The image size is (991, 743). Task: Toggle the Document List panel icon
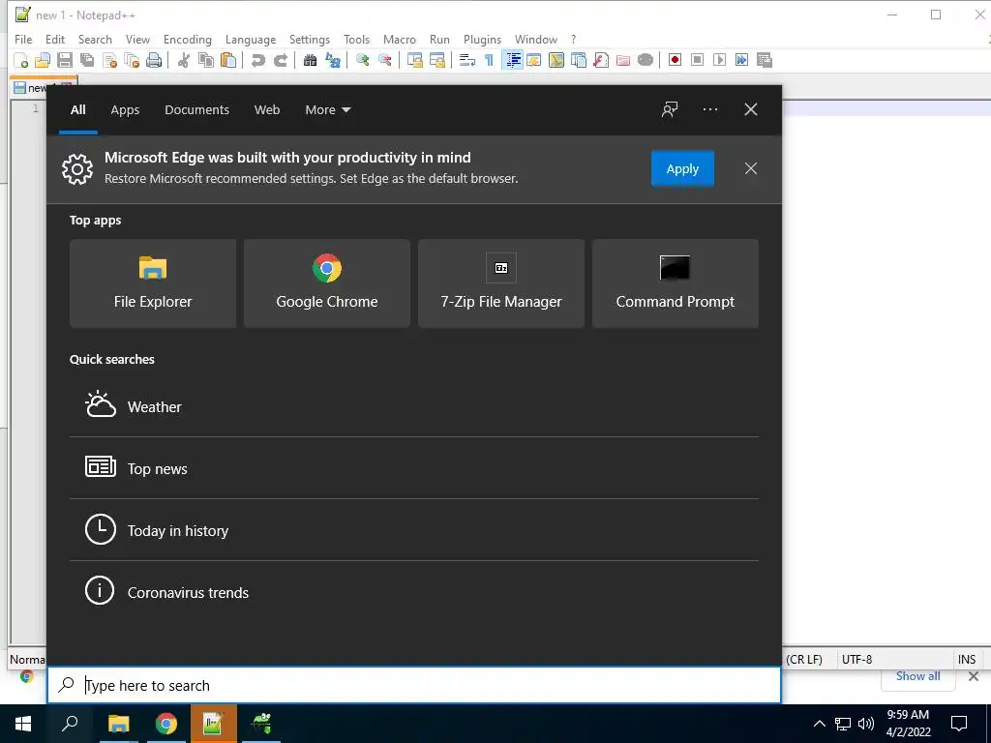point(579,60)
